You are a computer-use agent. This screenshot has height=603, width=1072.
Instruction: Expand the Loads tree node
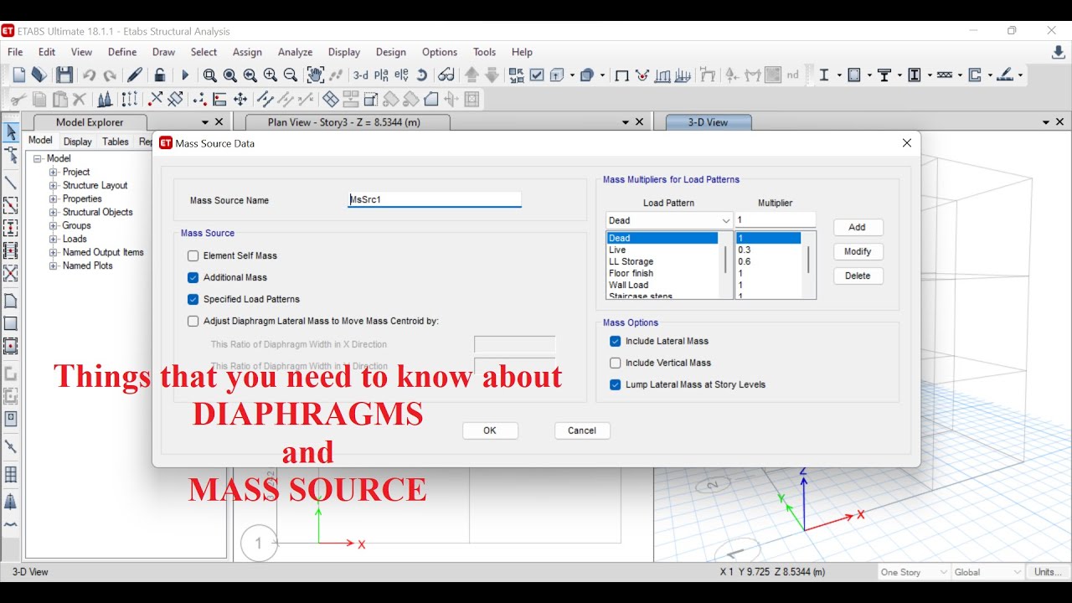click(x=54, y=239)
